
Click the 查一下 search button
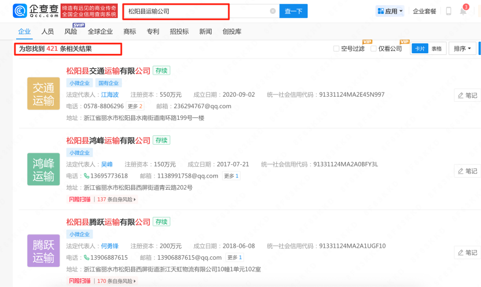click(x=293, y=12)
